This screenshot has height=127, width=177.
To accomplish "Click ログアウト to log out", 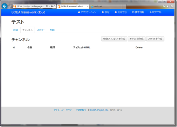I will (156, 12).
